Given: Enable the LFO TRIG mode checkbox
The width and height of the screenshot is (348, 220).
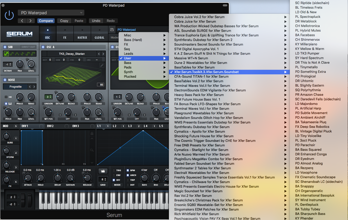Looking at the screenshot, I should click(114, 170).
